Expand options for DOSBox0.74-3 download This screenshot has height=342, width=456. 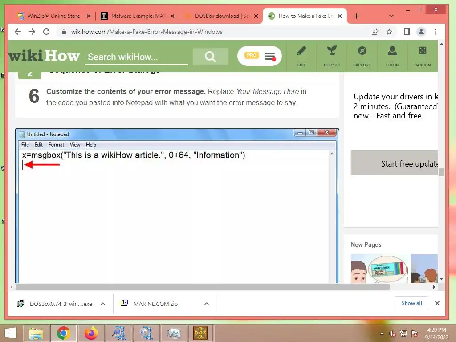[103, 304]
